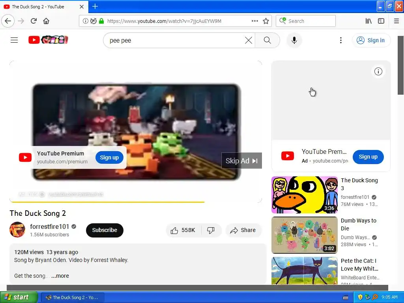Image resolution: width=404 pixels, height=303 pixels.
Task: Reload the page with refresh icon
Action: [x=34, y=21]
